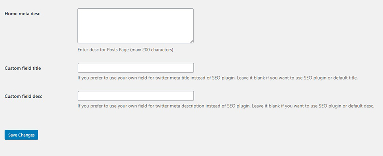Activate the field above the twitter meta description hint

pyautogui.click(x=136, y=96)
